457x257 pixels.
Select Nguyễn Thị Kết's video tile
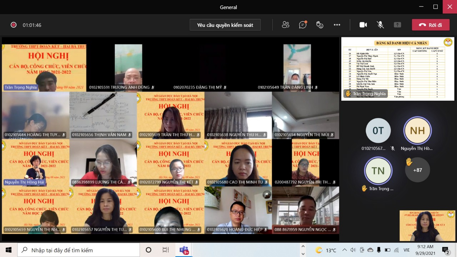171,163
